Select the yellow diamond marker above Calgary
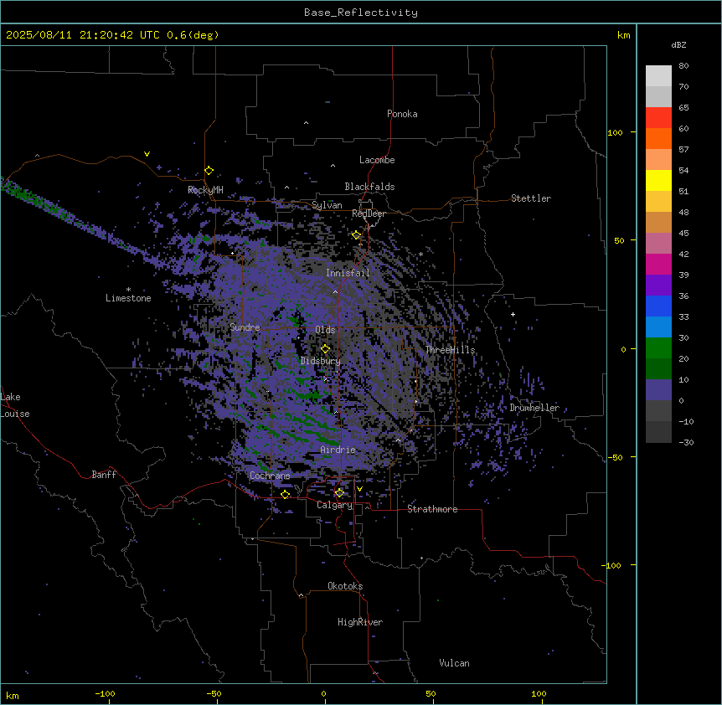The image size is (722, 705). pyautogui.click(x=339, y=493)
